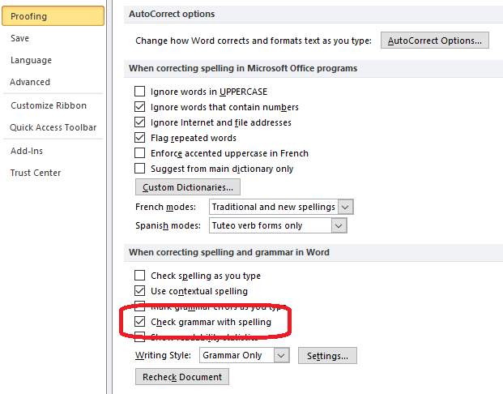Open grammar Settings button
Image resolution: width=503 pixels, height=394 pixels.
(327, 355)
